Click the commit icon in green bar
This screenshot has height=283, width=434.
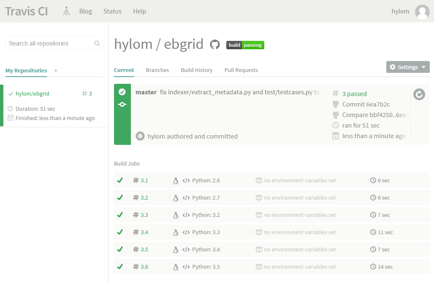[122, 104]
